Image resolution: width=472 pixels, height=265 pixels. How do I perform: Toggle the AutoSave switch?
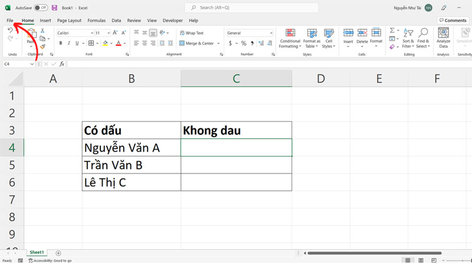pos(41,8)
